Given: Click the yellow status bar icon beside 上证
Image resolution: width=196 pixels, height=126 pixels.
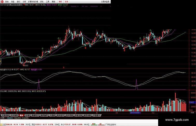Looking at the screenshot, I should tap(1, 124).
